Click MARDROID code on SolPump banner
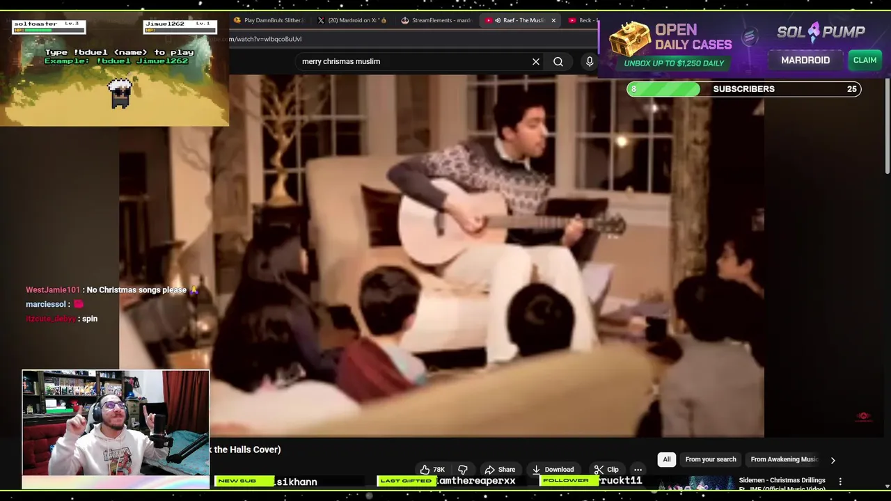The width and height of the screenshot is (891, 501). point(805,60)
